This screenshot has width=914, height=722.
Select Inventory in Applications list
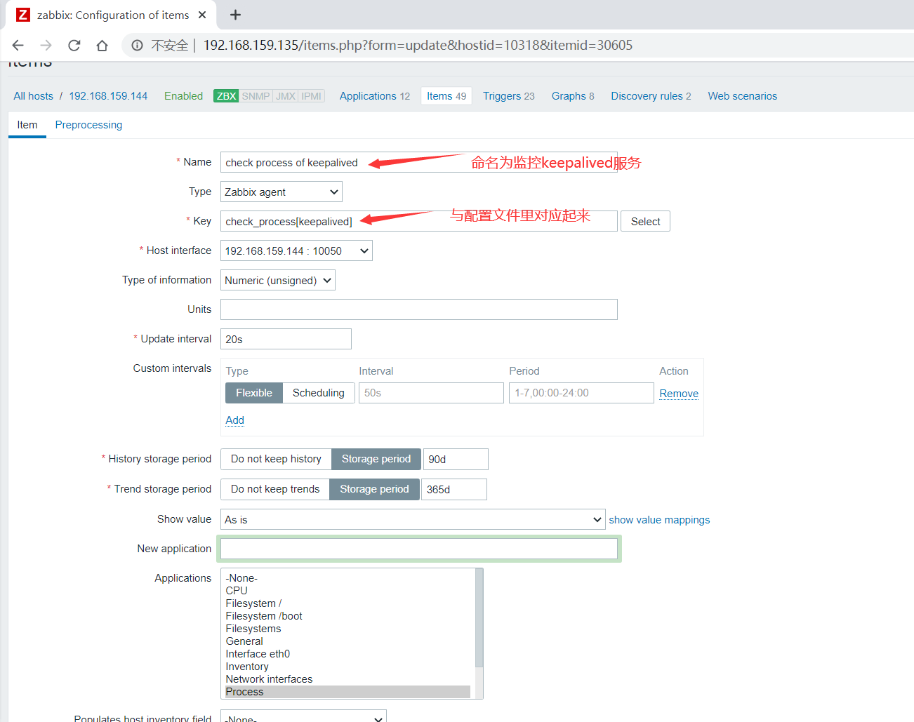(x=348, y=667)
